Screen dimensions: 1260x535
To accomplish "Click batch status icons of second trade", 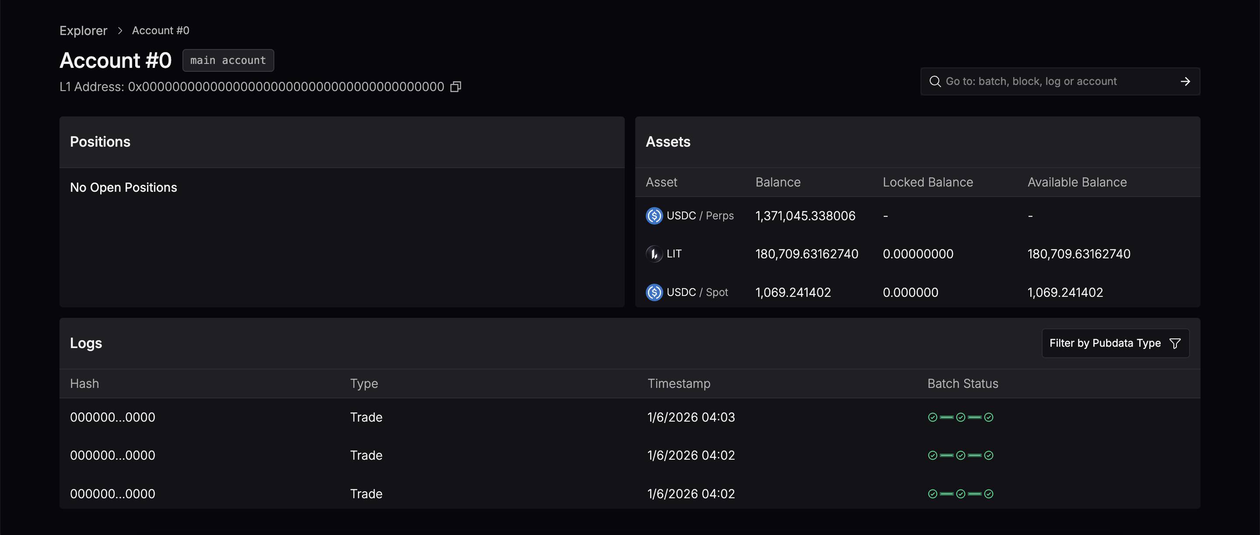I will click(x=960, y=456).
